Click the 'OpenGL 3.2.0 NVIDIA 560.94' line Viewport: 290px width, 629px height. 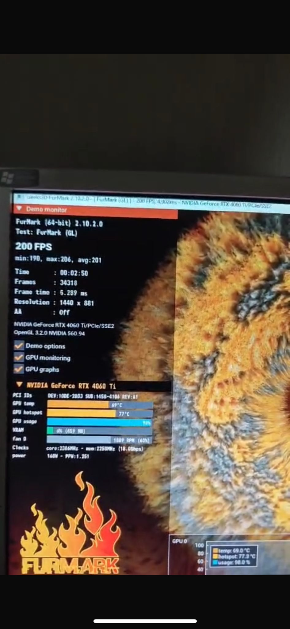pos(49,333)
